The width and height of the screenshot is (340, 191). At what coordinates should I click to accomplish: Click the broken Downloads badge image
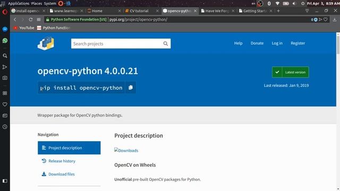[x=126, y=150]
